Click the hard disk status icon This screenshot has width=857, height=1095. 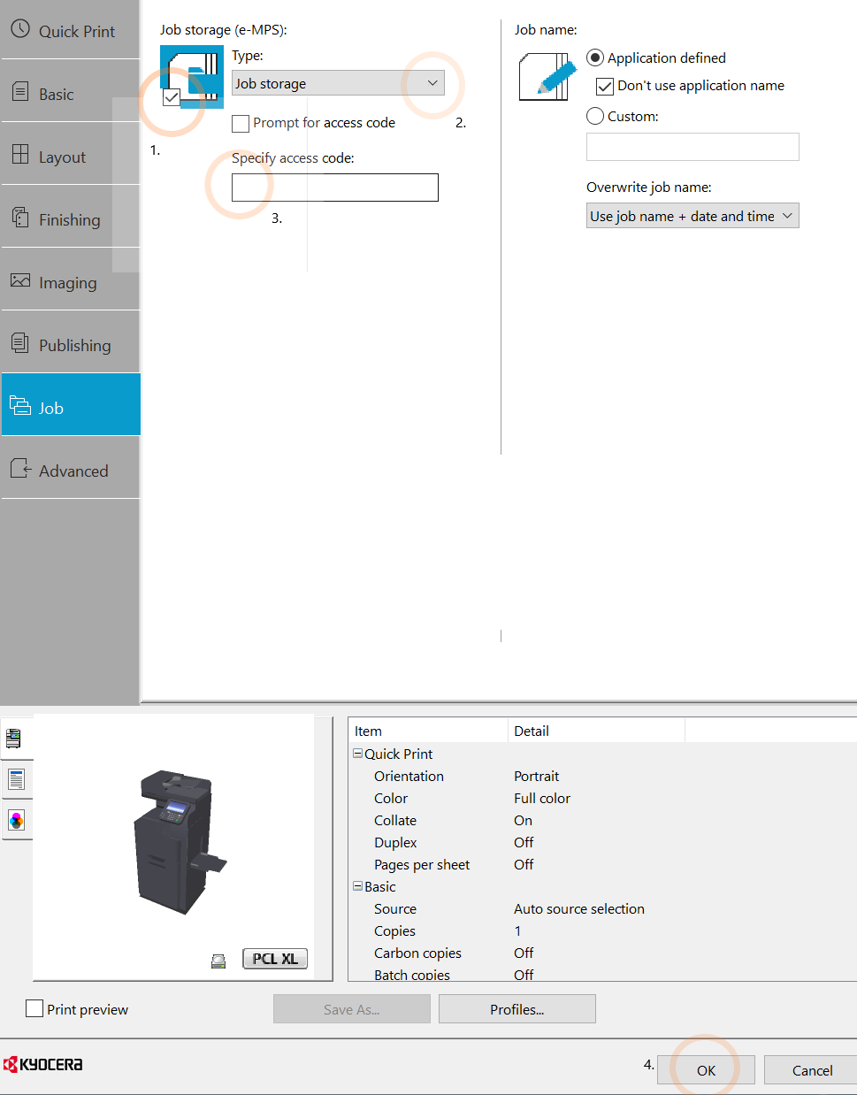point(218,961)
